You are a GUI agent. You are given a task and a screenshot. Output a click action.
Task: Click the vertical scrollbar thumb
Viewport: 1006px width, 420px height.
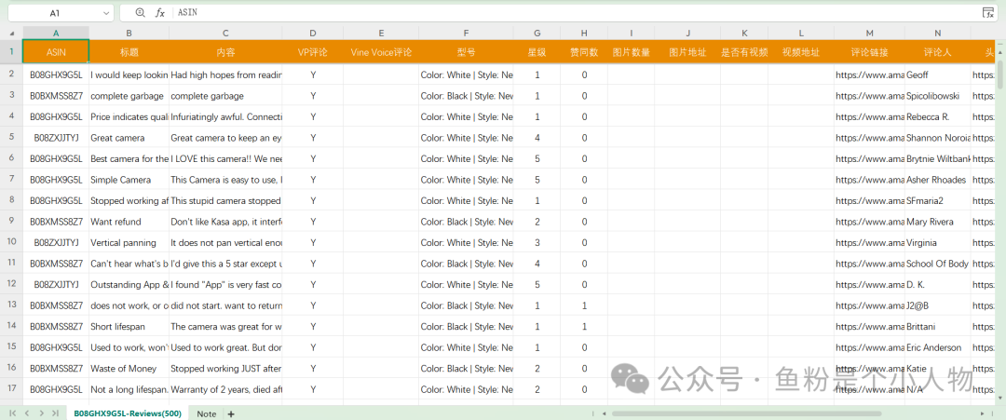[1000, 74]
